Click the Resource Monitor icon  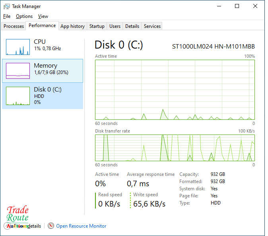pos(51,226)
